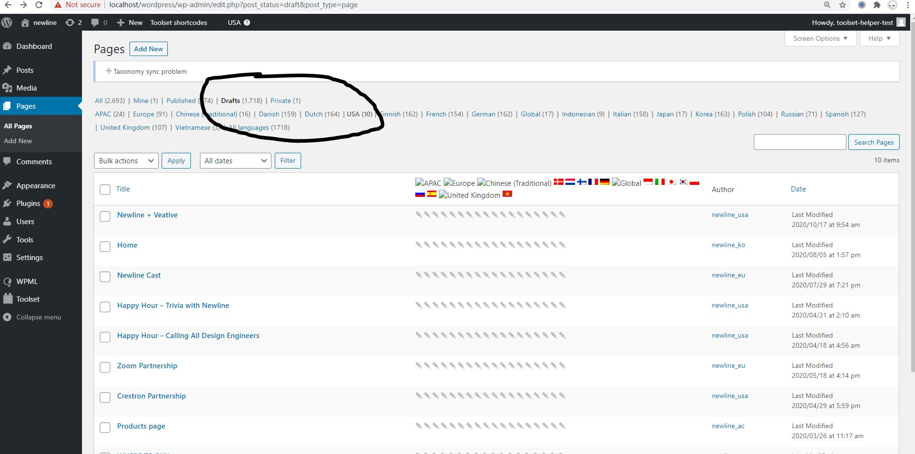Reload the page using browser refresh icon
The height and width of the screenshot is (454, 915).
[39, 5]
